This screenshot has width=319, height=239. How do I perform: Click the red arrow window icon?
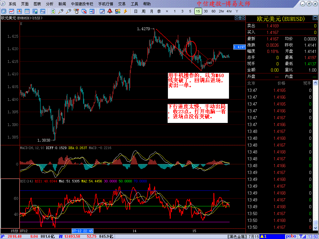pos(84,11)
